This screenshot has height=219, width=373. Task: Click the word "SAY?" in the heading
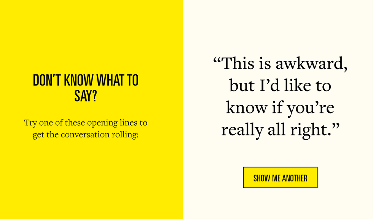coord(86,96)
